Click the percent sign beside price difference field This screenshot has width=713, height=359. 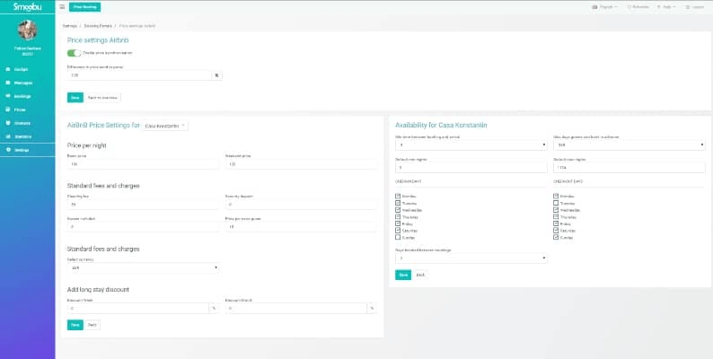pos(217,75)
